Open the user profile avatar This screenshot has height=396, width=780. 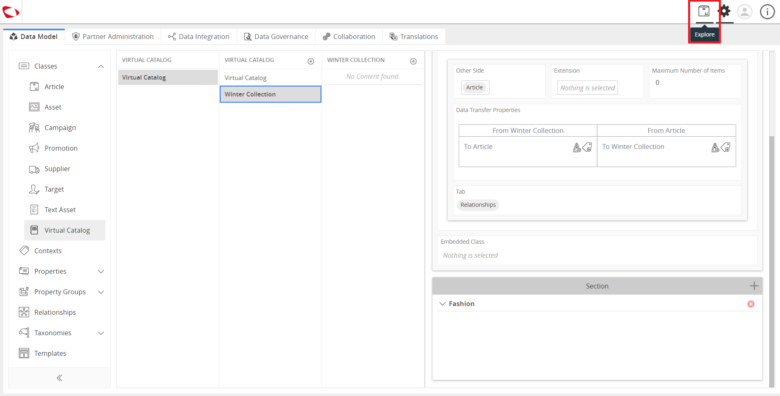745,11
